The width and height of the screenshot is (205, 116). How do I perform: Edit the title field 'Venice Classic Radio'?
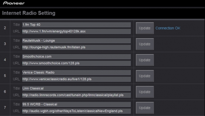[x=76, y=73]
